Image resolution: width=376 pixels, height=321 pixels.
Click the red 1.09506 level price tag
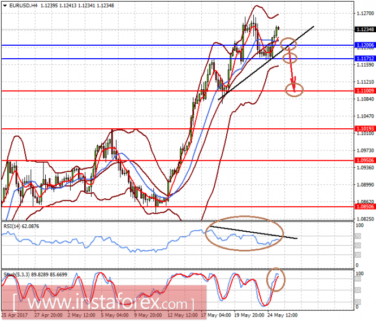365,160
